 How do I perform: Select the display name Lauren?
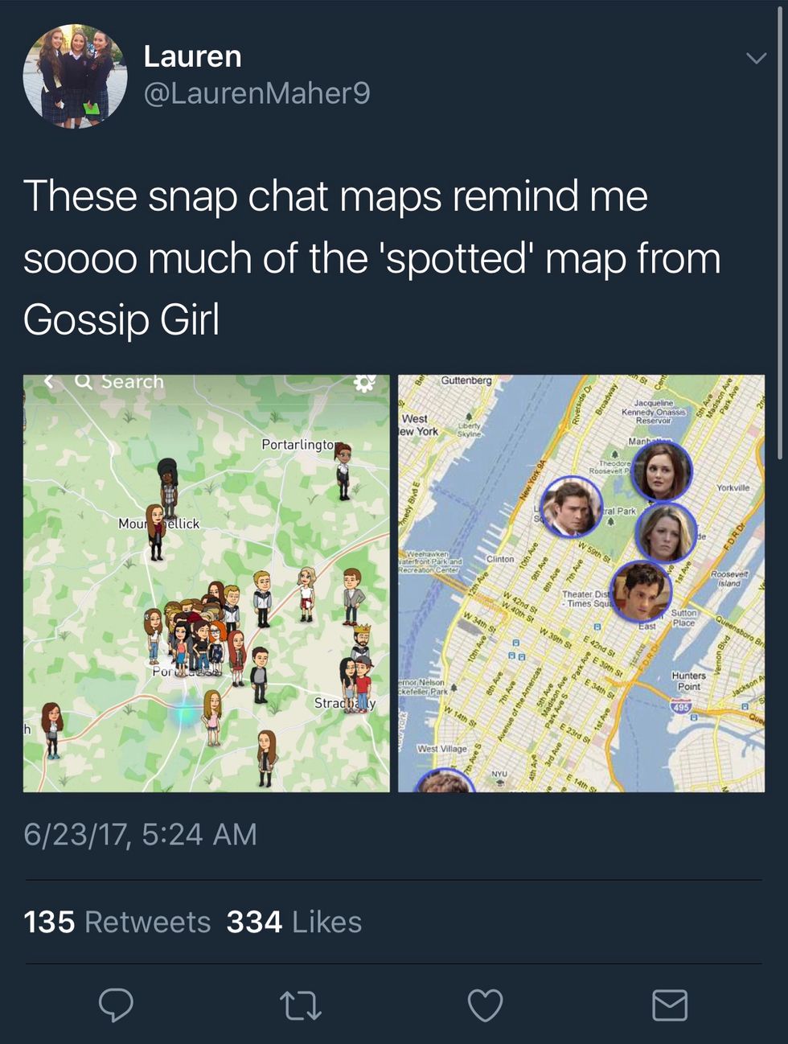(192, 56)
